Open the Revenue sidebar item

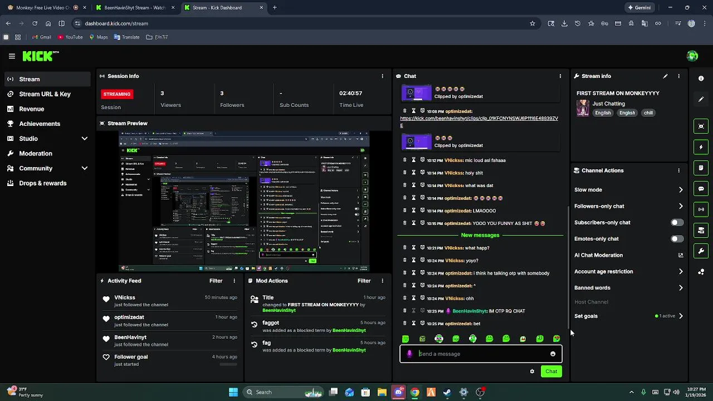pos(47,109)
